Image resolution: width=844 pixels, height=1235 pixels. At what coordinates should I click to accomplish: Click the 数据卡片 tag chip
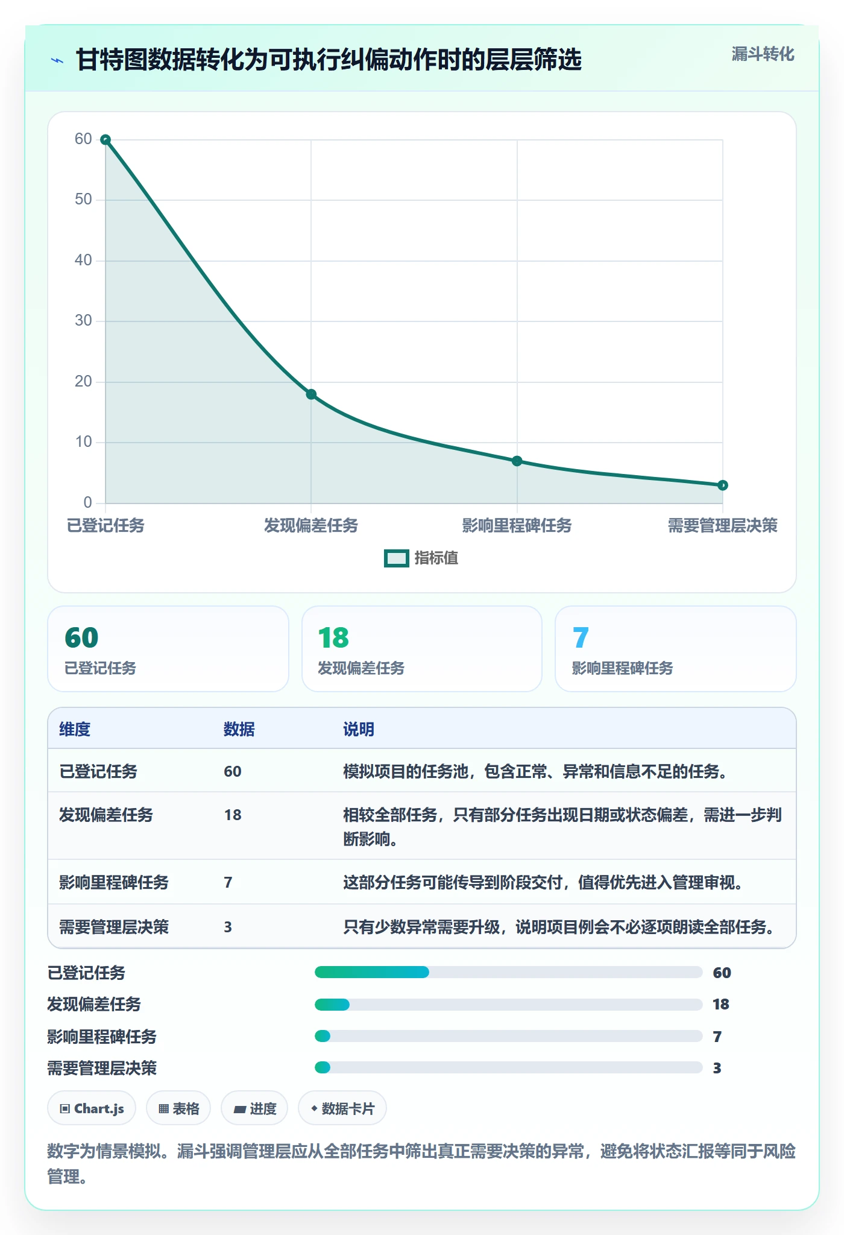pyautogui.click(x=342, y=1108)
